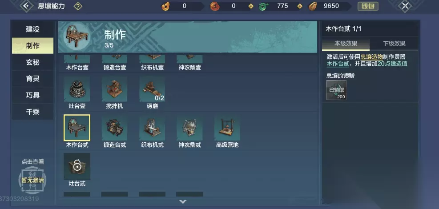Open the 钱包 wallet button

click(x=368, y=6)
